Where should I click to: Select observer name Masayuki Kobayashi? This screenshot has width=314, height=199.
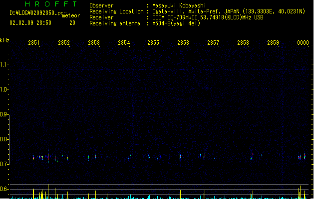tap(179, 5)
